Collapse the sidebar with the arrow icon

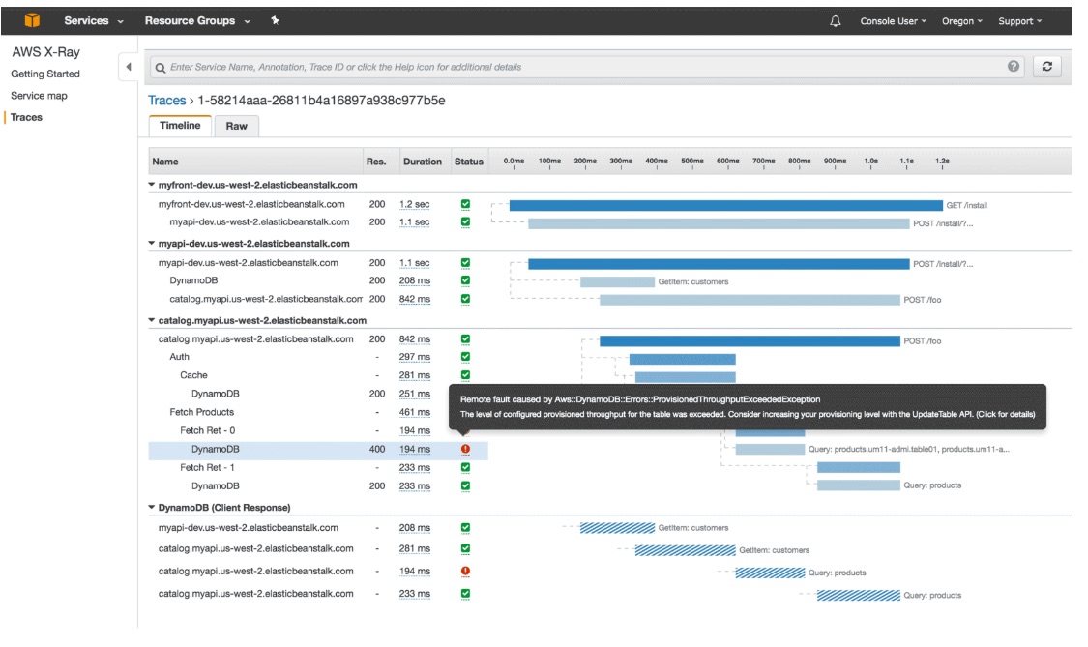pyautogui.click(x=129, y=68)
